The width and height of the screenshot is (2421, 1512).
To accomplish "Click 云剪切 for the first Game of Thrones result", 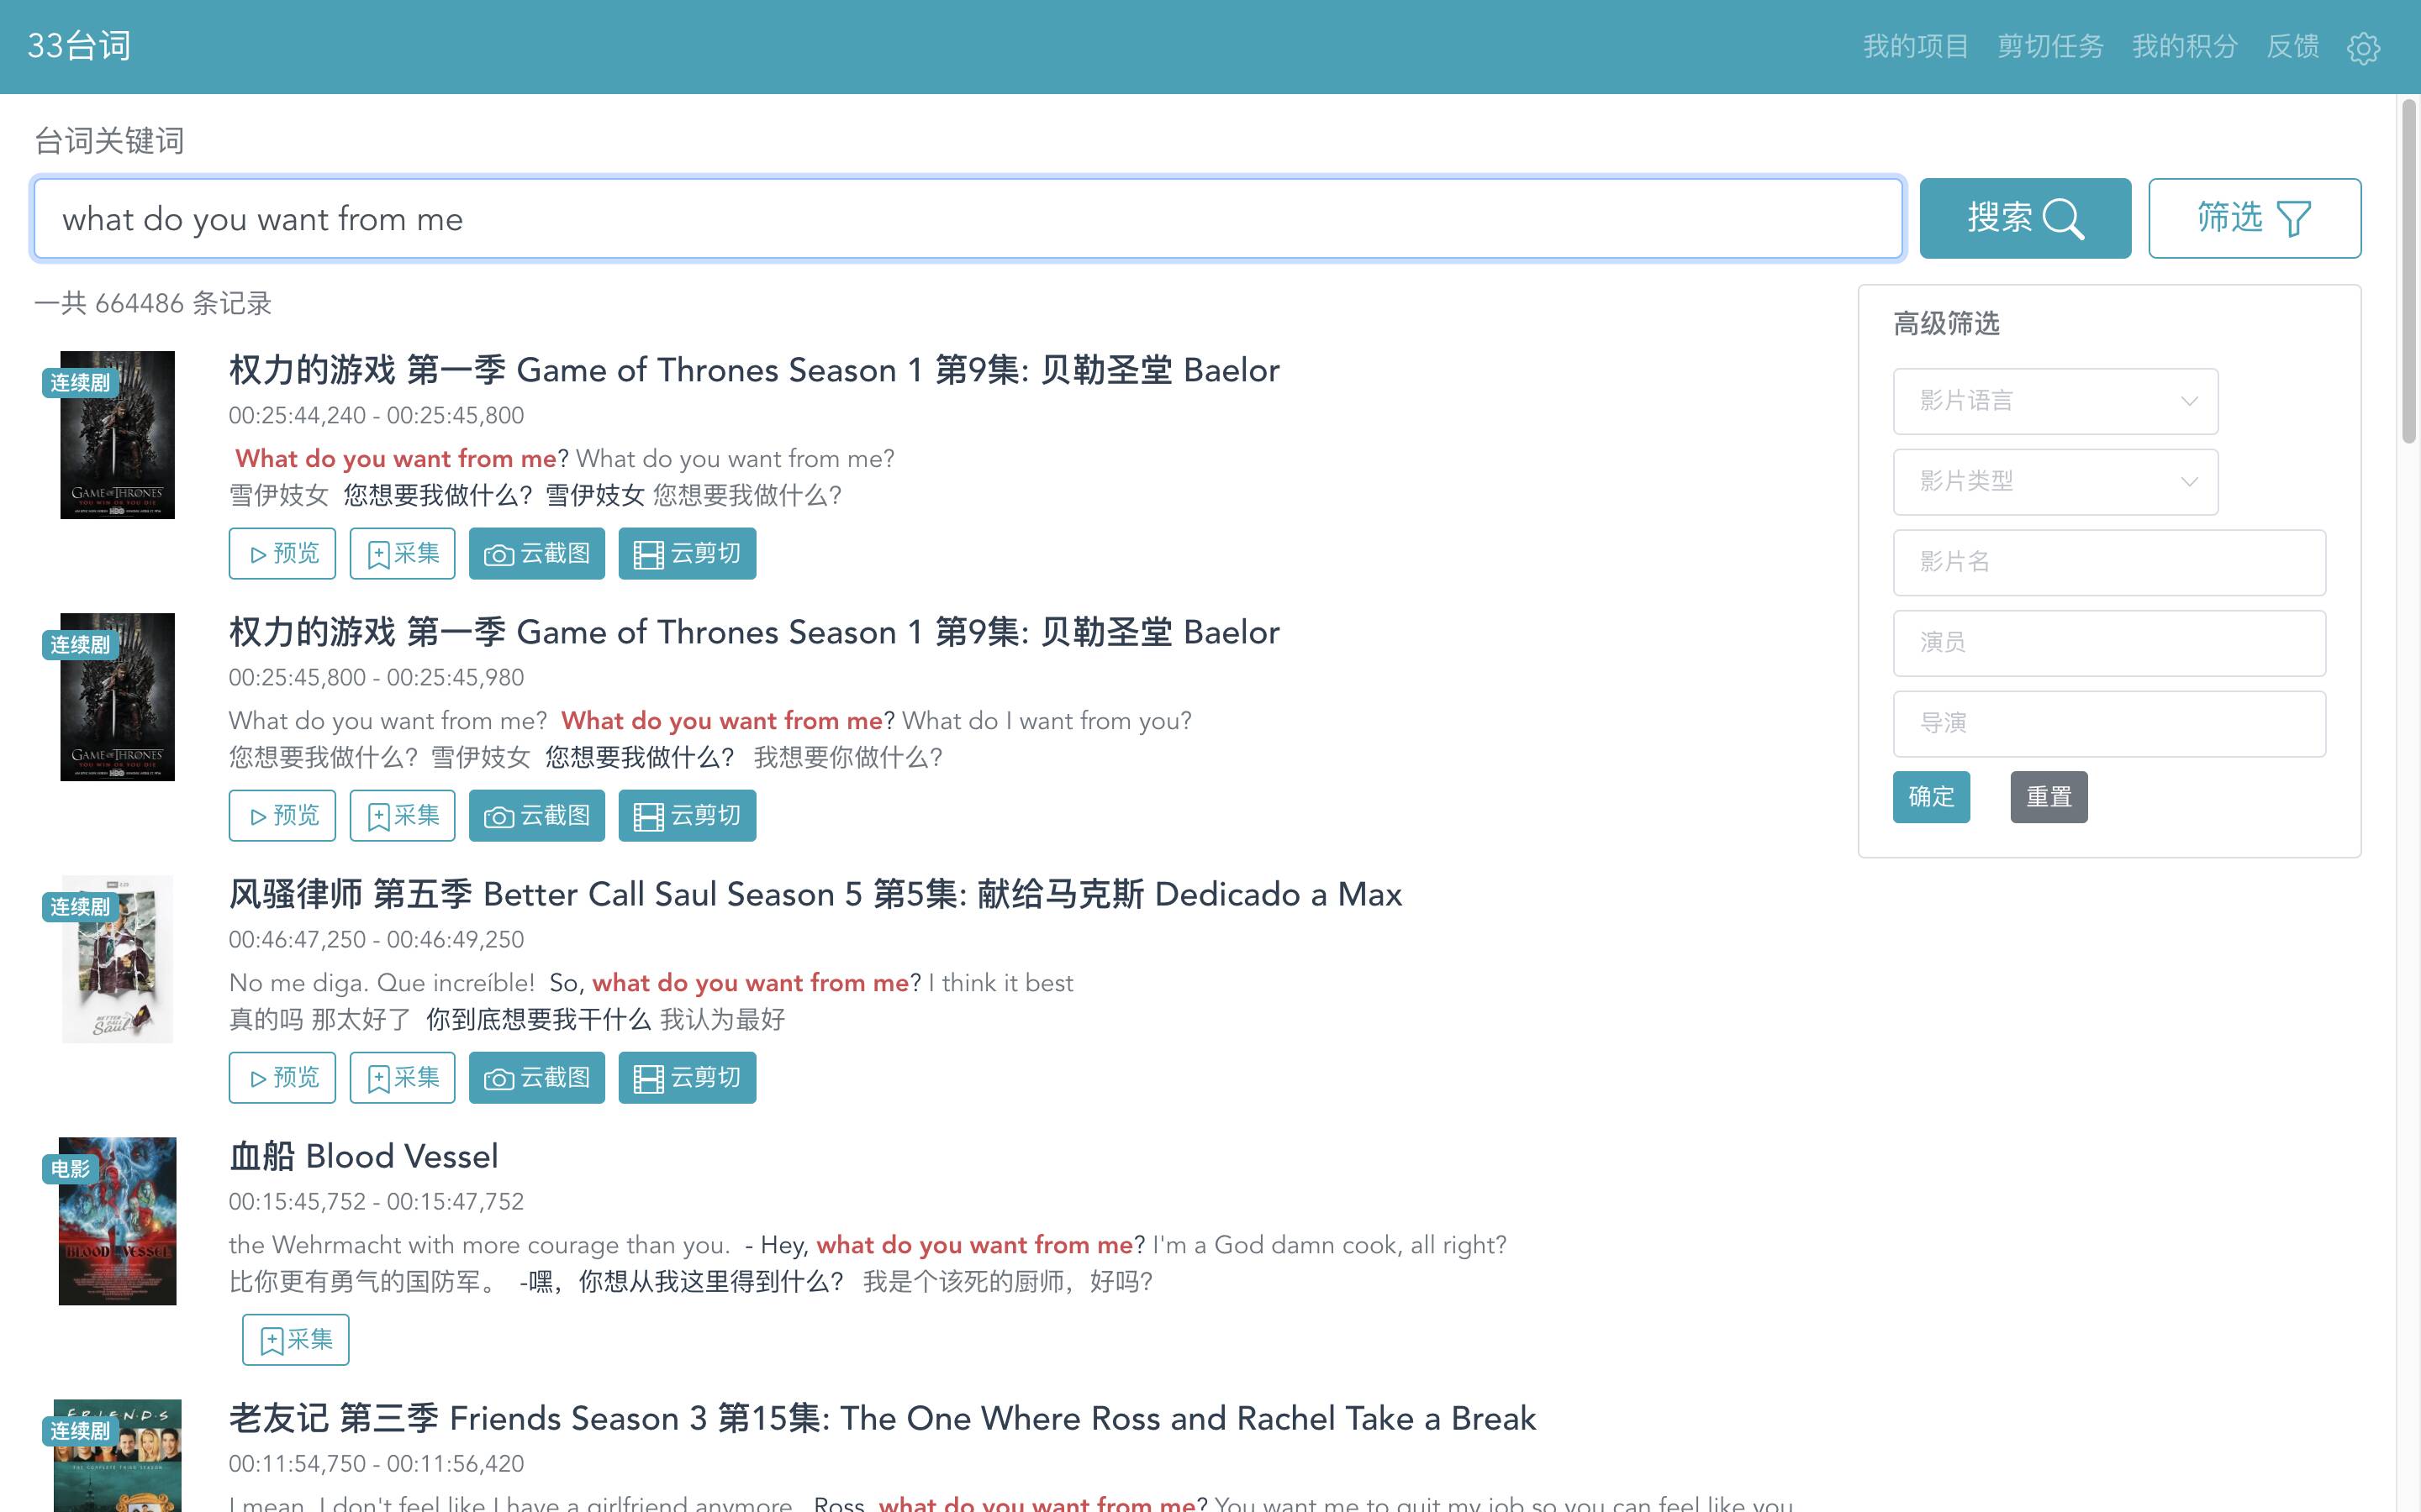I will tap(686, 554).
